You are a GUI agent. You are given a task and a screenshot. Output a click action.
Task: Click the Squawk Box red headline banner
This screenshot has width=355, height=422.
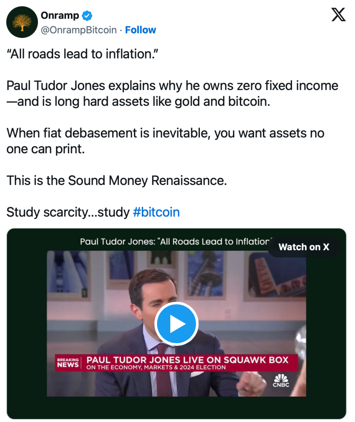pyautogui.click(x=186, y=360)
